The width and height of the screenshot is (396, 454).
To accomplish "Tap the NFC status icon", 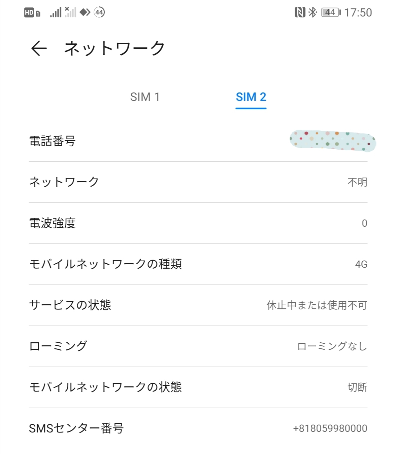I will pos(299,12).
